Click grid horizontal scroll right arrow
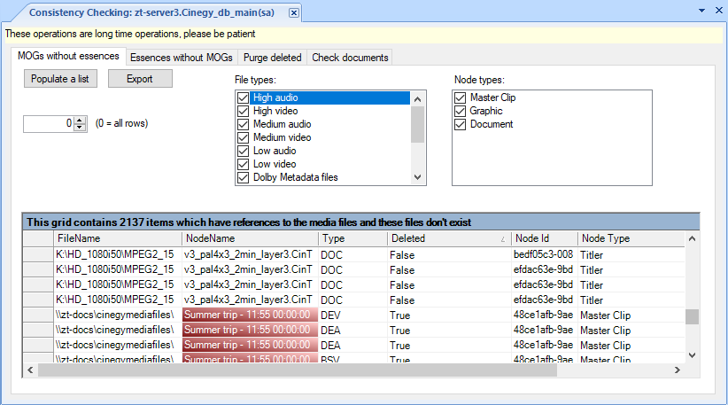This screenshot has width=728, height=405. pos(678,370)
